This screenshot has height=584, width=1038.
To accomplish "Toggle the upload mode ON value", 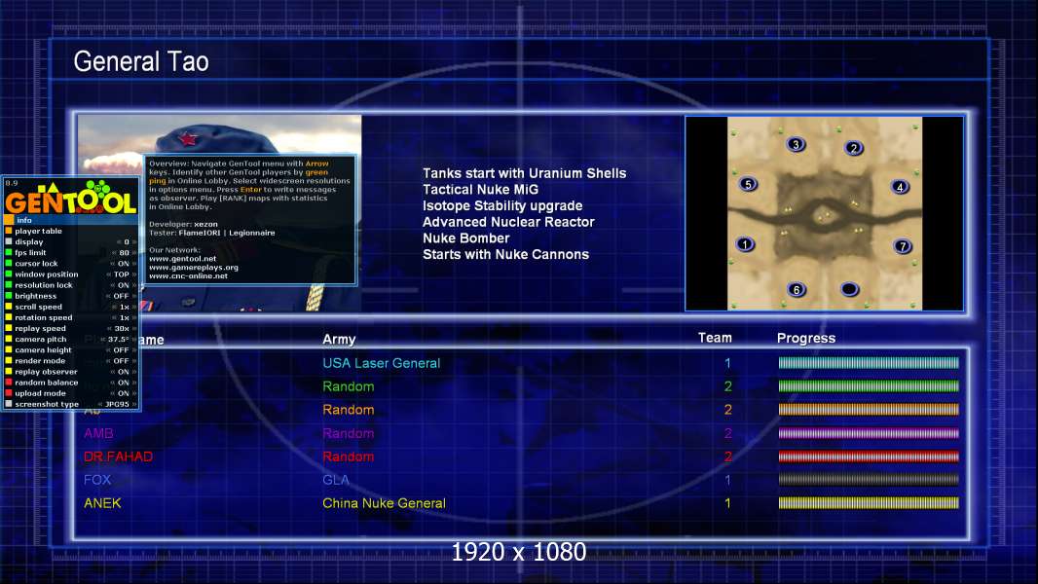I will click(x=123, y=393).
